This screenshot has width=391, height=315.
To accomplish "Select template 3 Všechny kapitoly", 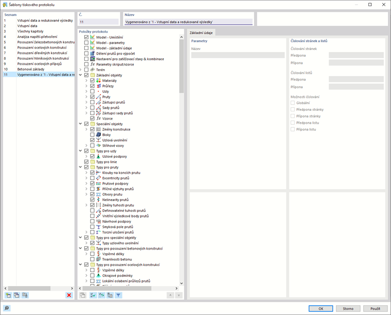I will coord(39,31).
